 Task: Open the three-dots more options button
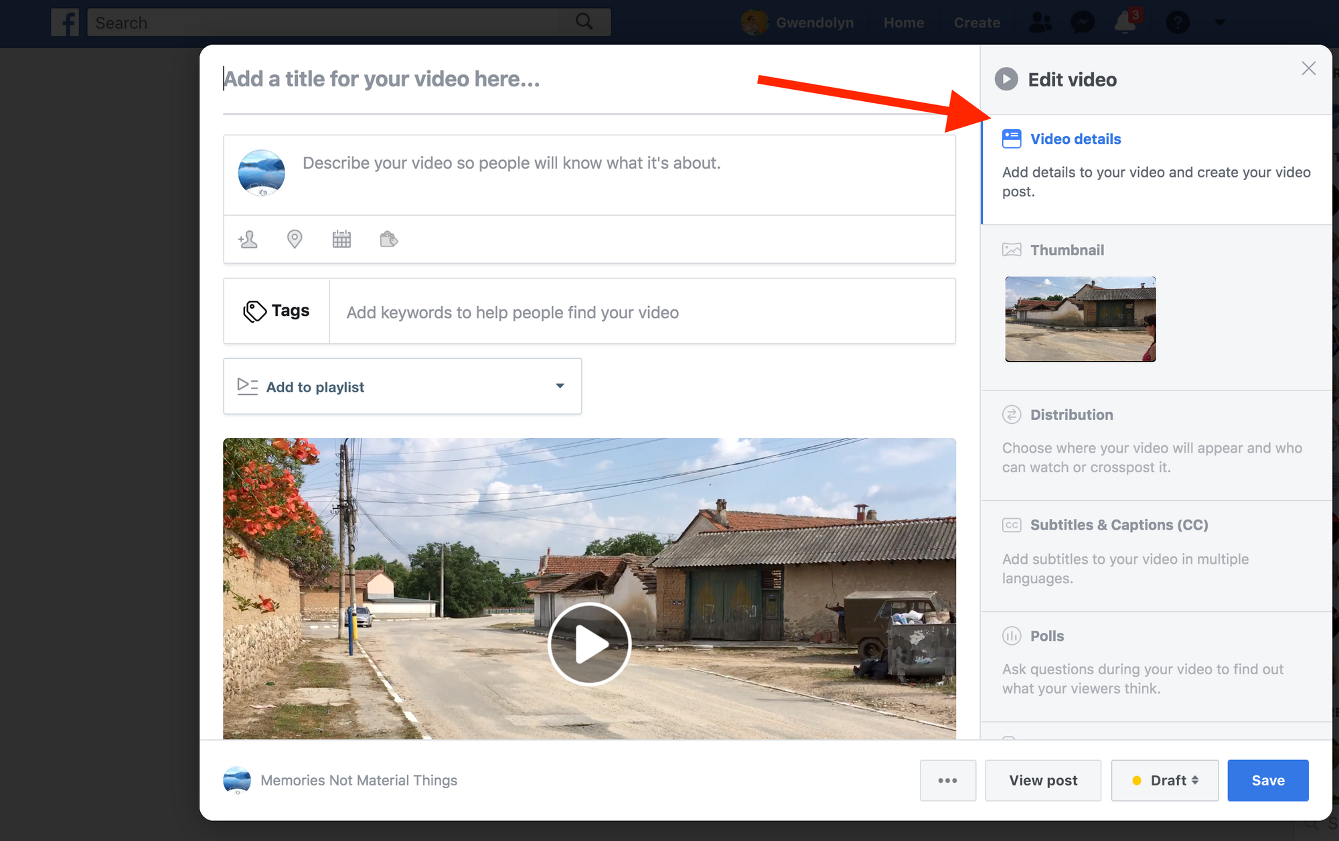click(947, 780)
